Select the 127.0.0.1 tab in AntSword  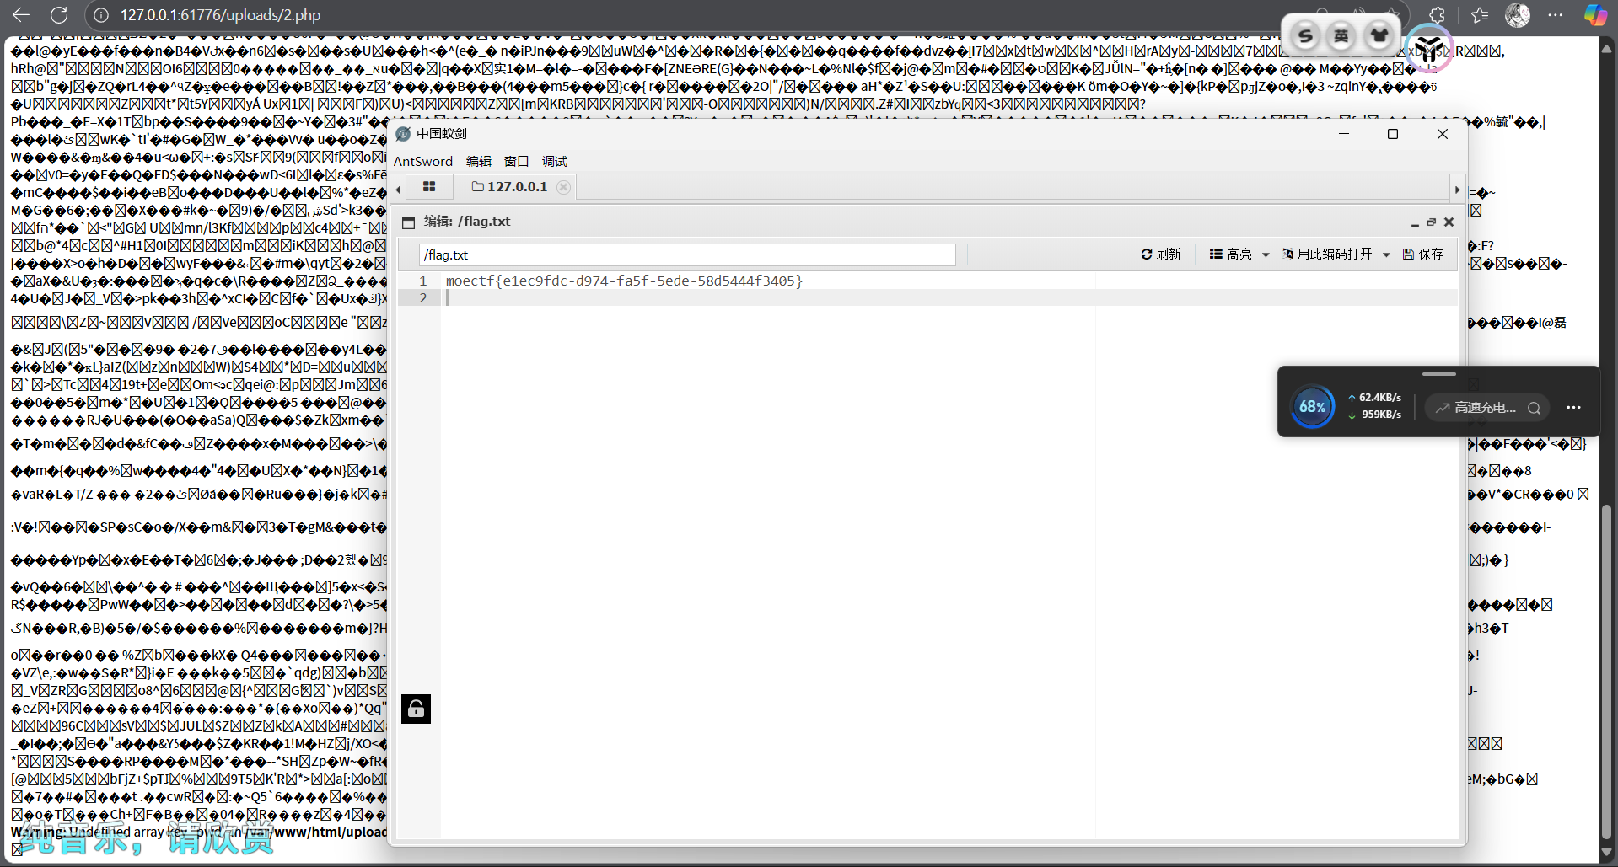[516, 186]
